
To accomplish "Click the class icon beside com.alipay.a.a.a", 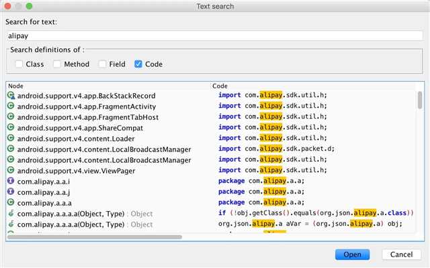I will point(11,202).
